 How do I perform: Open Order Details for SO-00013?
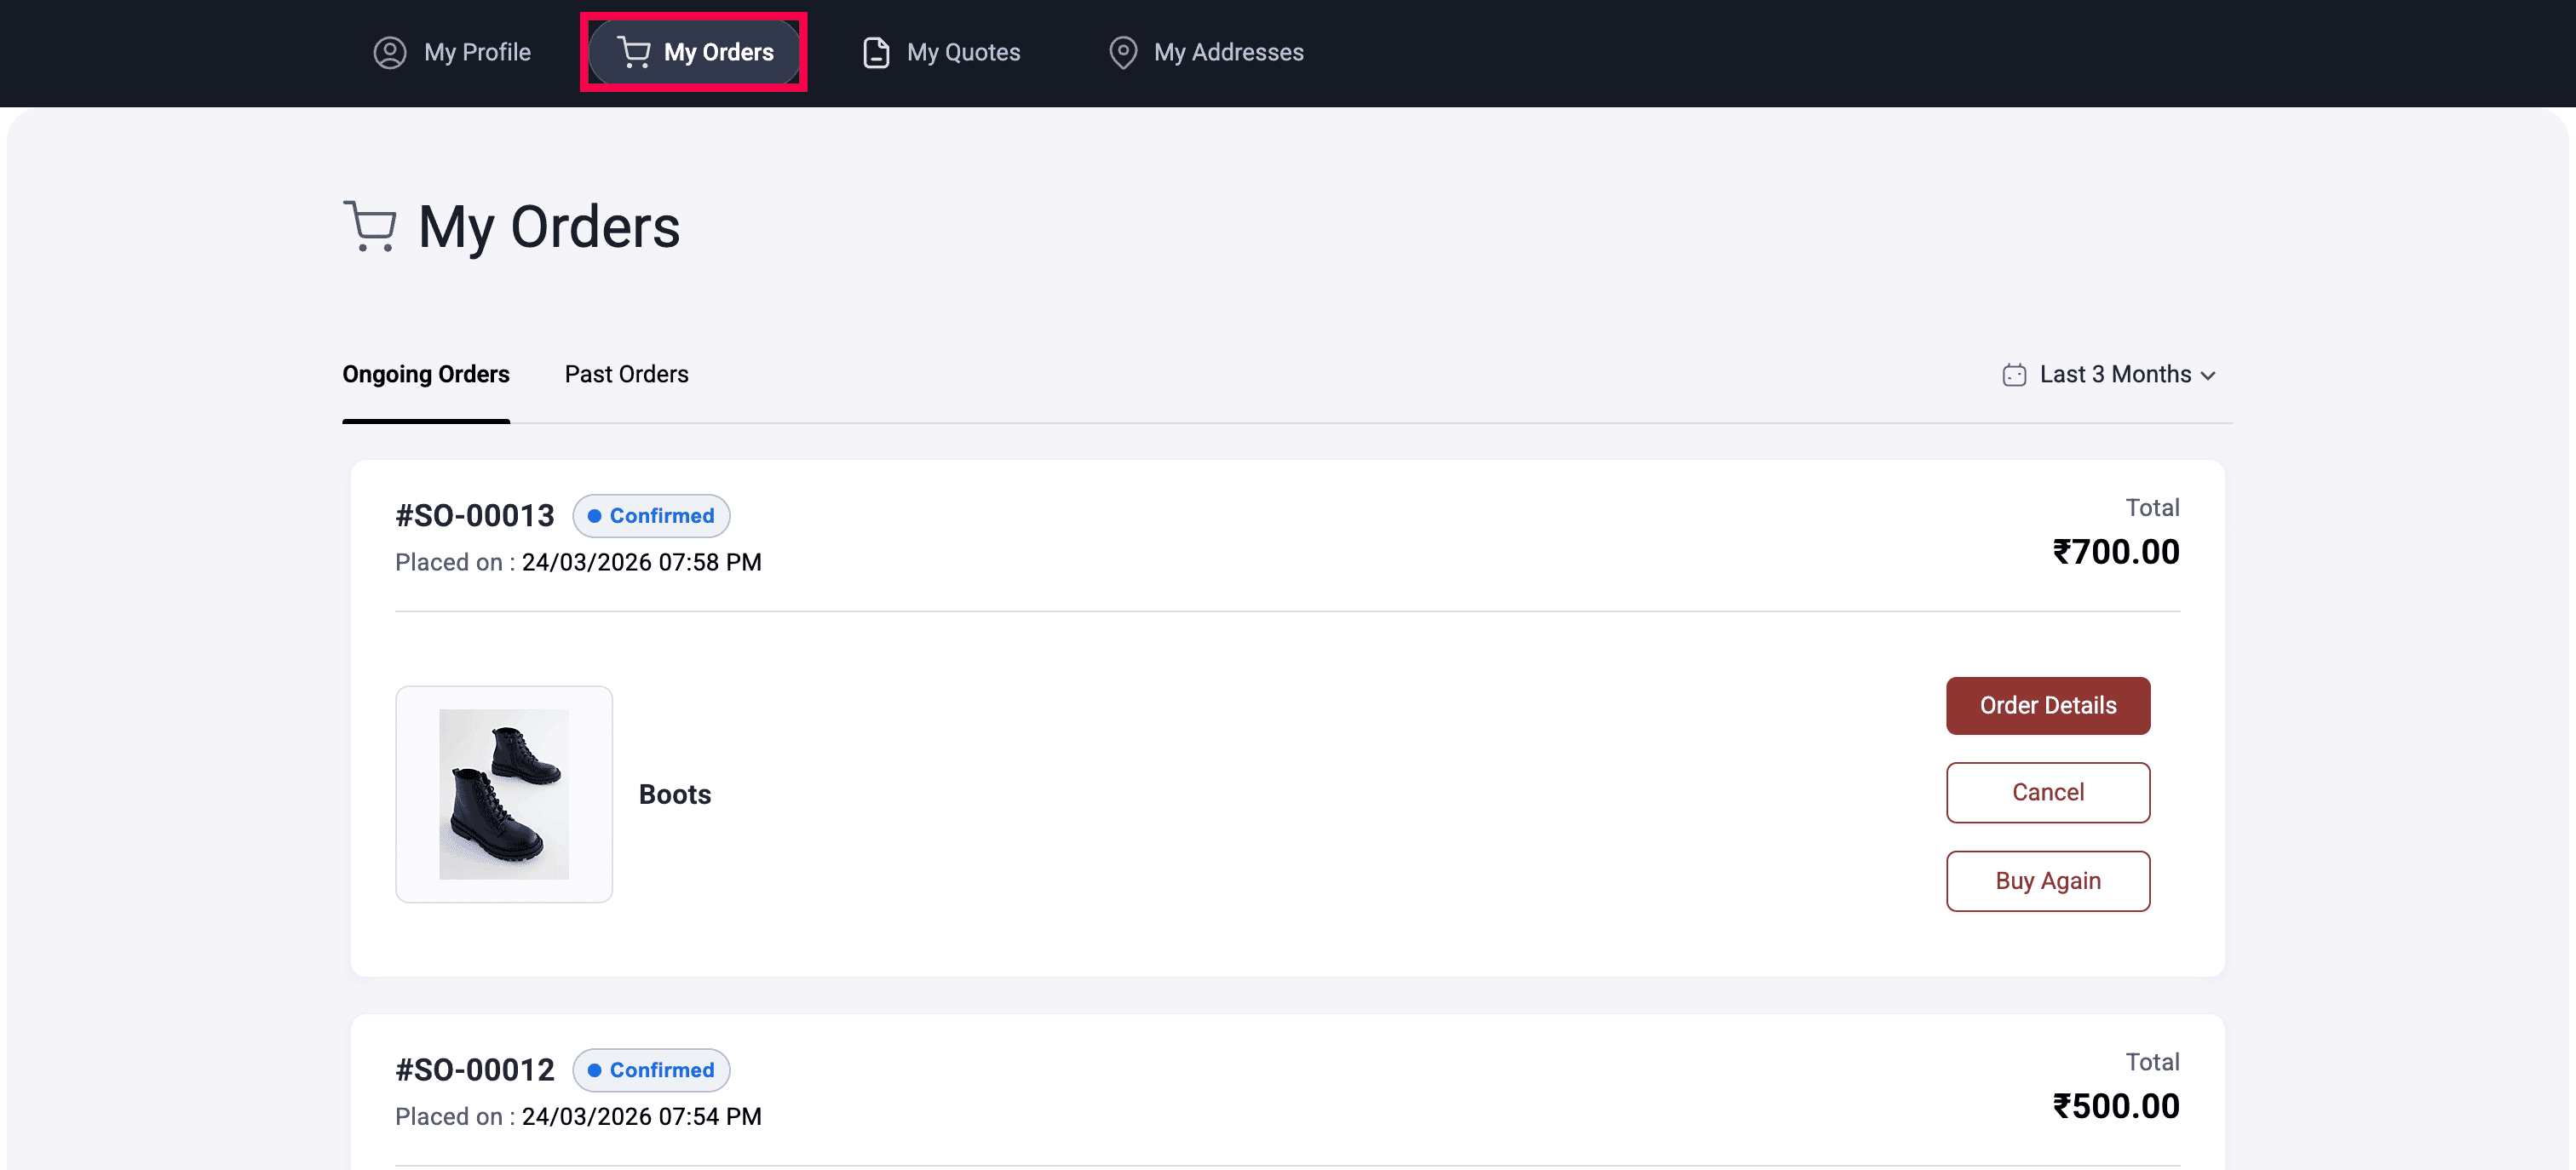pos(2048,706)
